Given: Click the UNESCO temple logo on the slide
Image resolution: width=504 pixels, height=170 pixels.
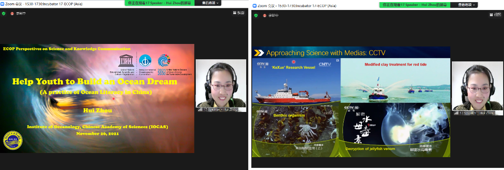Looking at the screenshot, I should pyautogui.click(x=126, y=60).
